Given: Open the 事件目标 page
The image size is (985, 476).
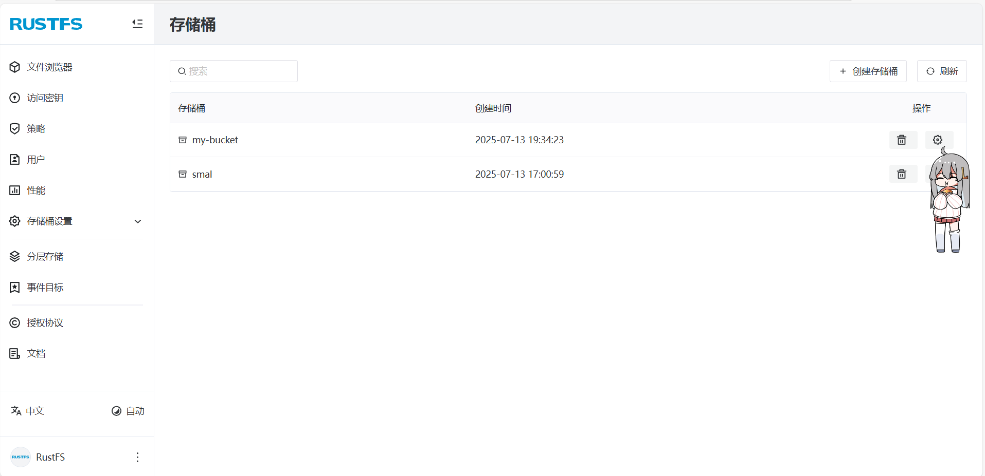Looking at the screenshot, I should coord(45,287).
